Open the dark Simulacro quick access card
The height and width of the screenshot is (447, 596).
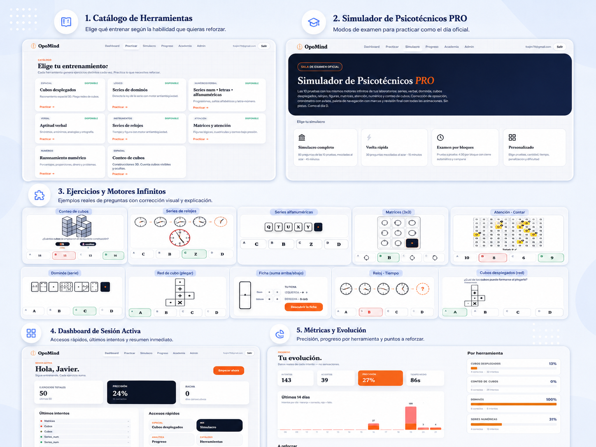pyautogui.click(x=219, y=425)
